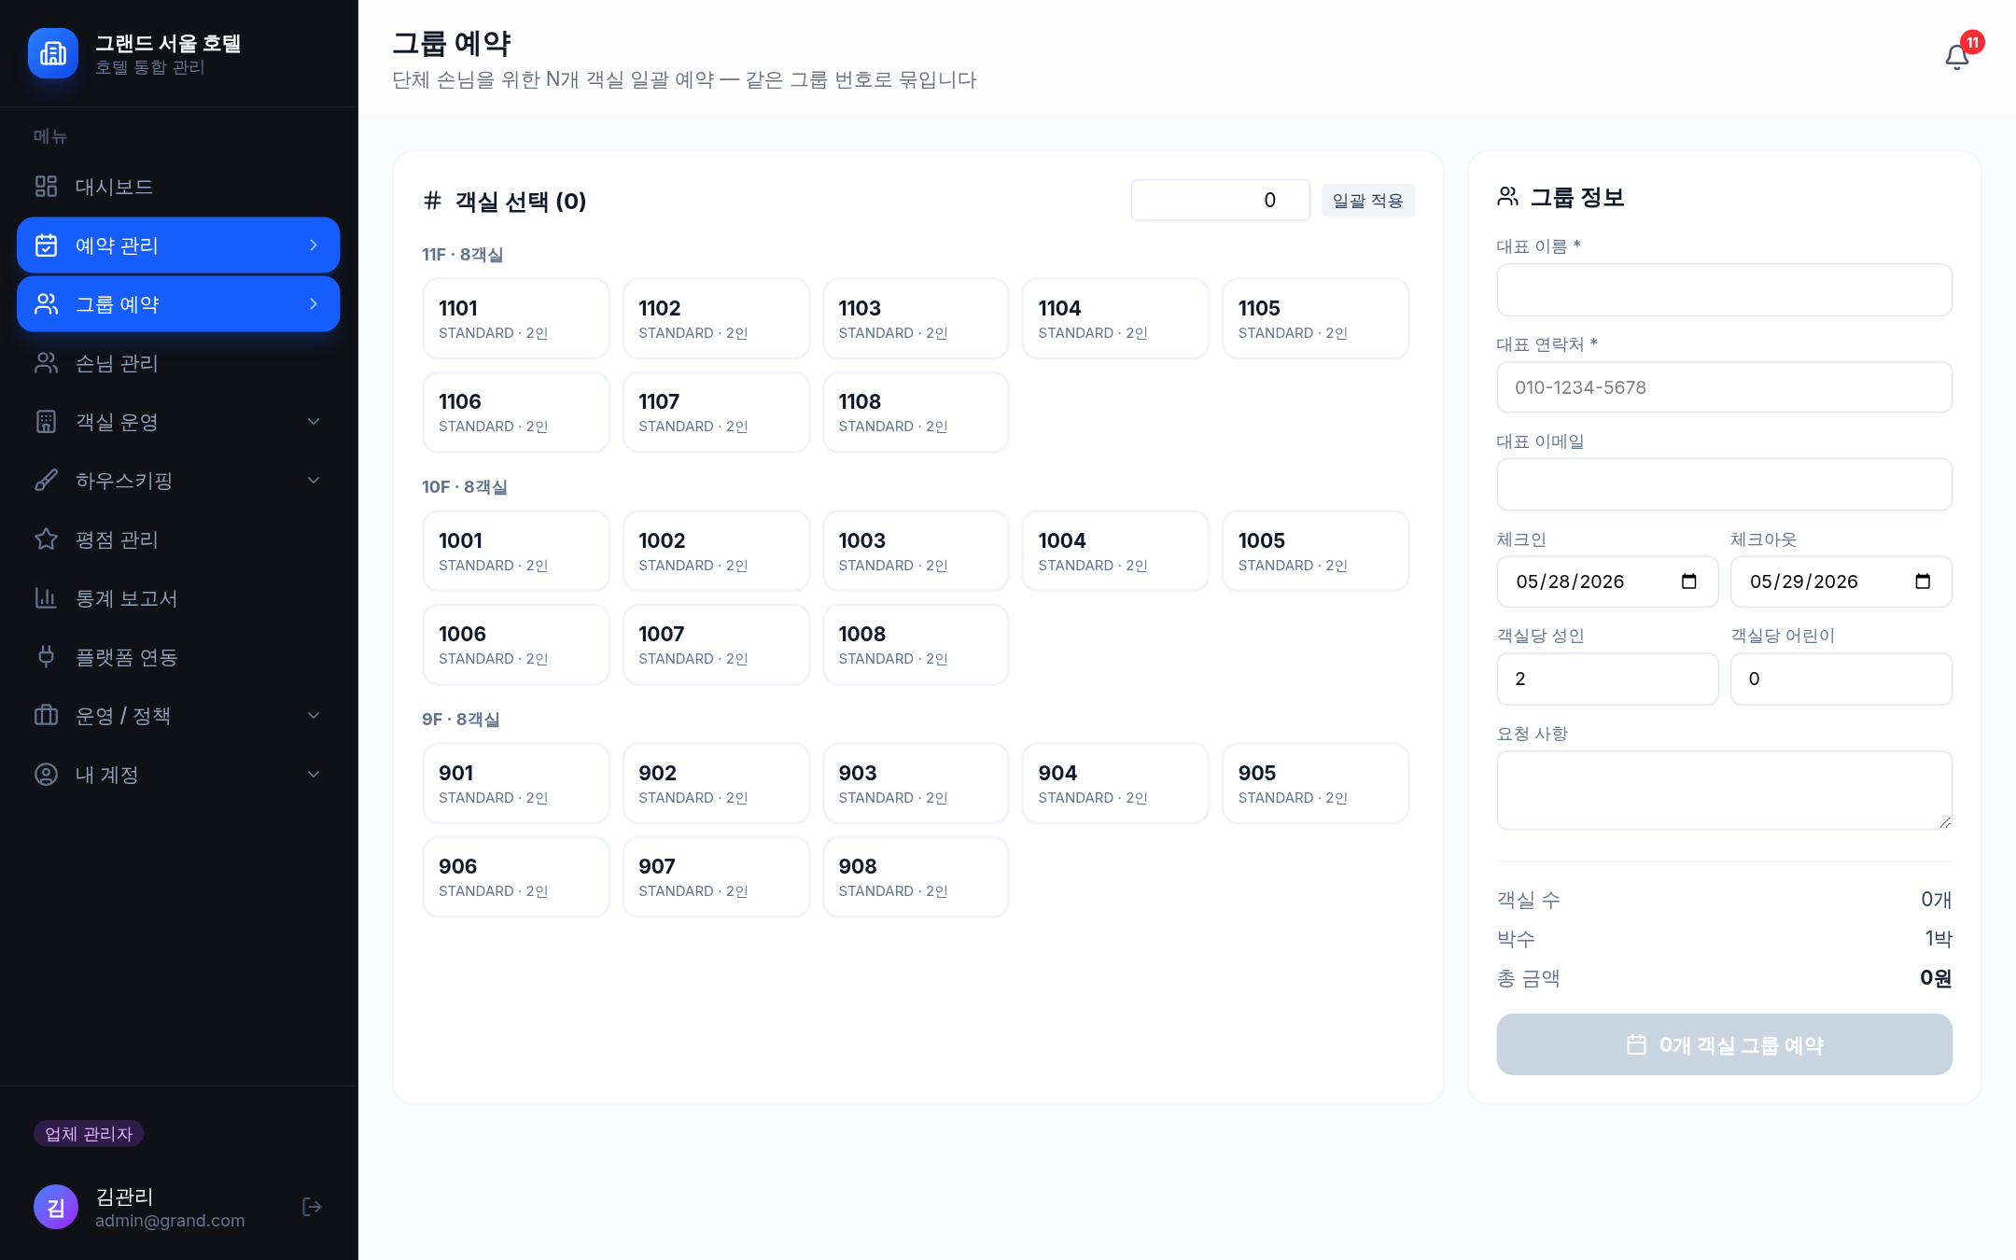The image size is (2016, 1260).
Task: Click the dashboard grid icon
Action: [46, 187]
